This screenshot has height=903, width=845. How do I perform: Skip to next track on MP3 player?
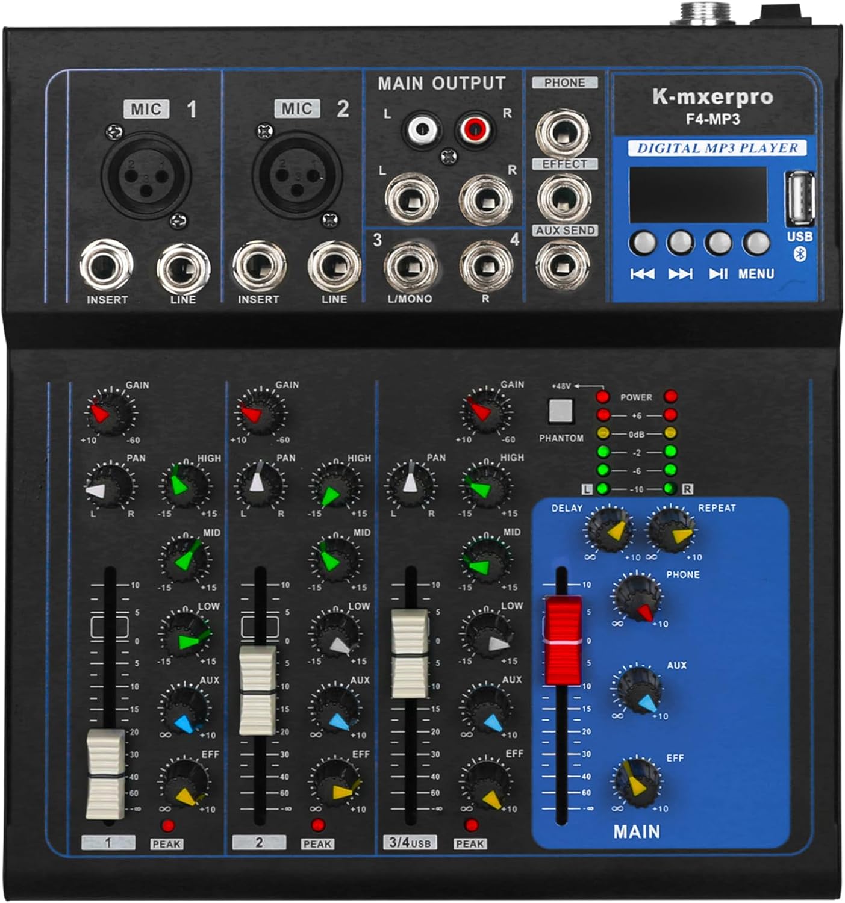tap(680, 243)
